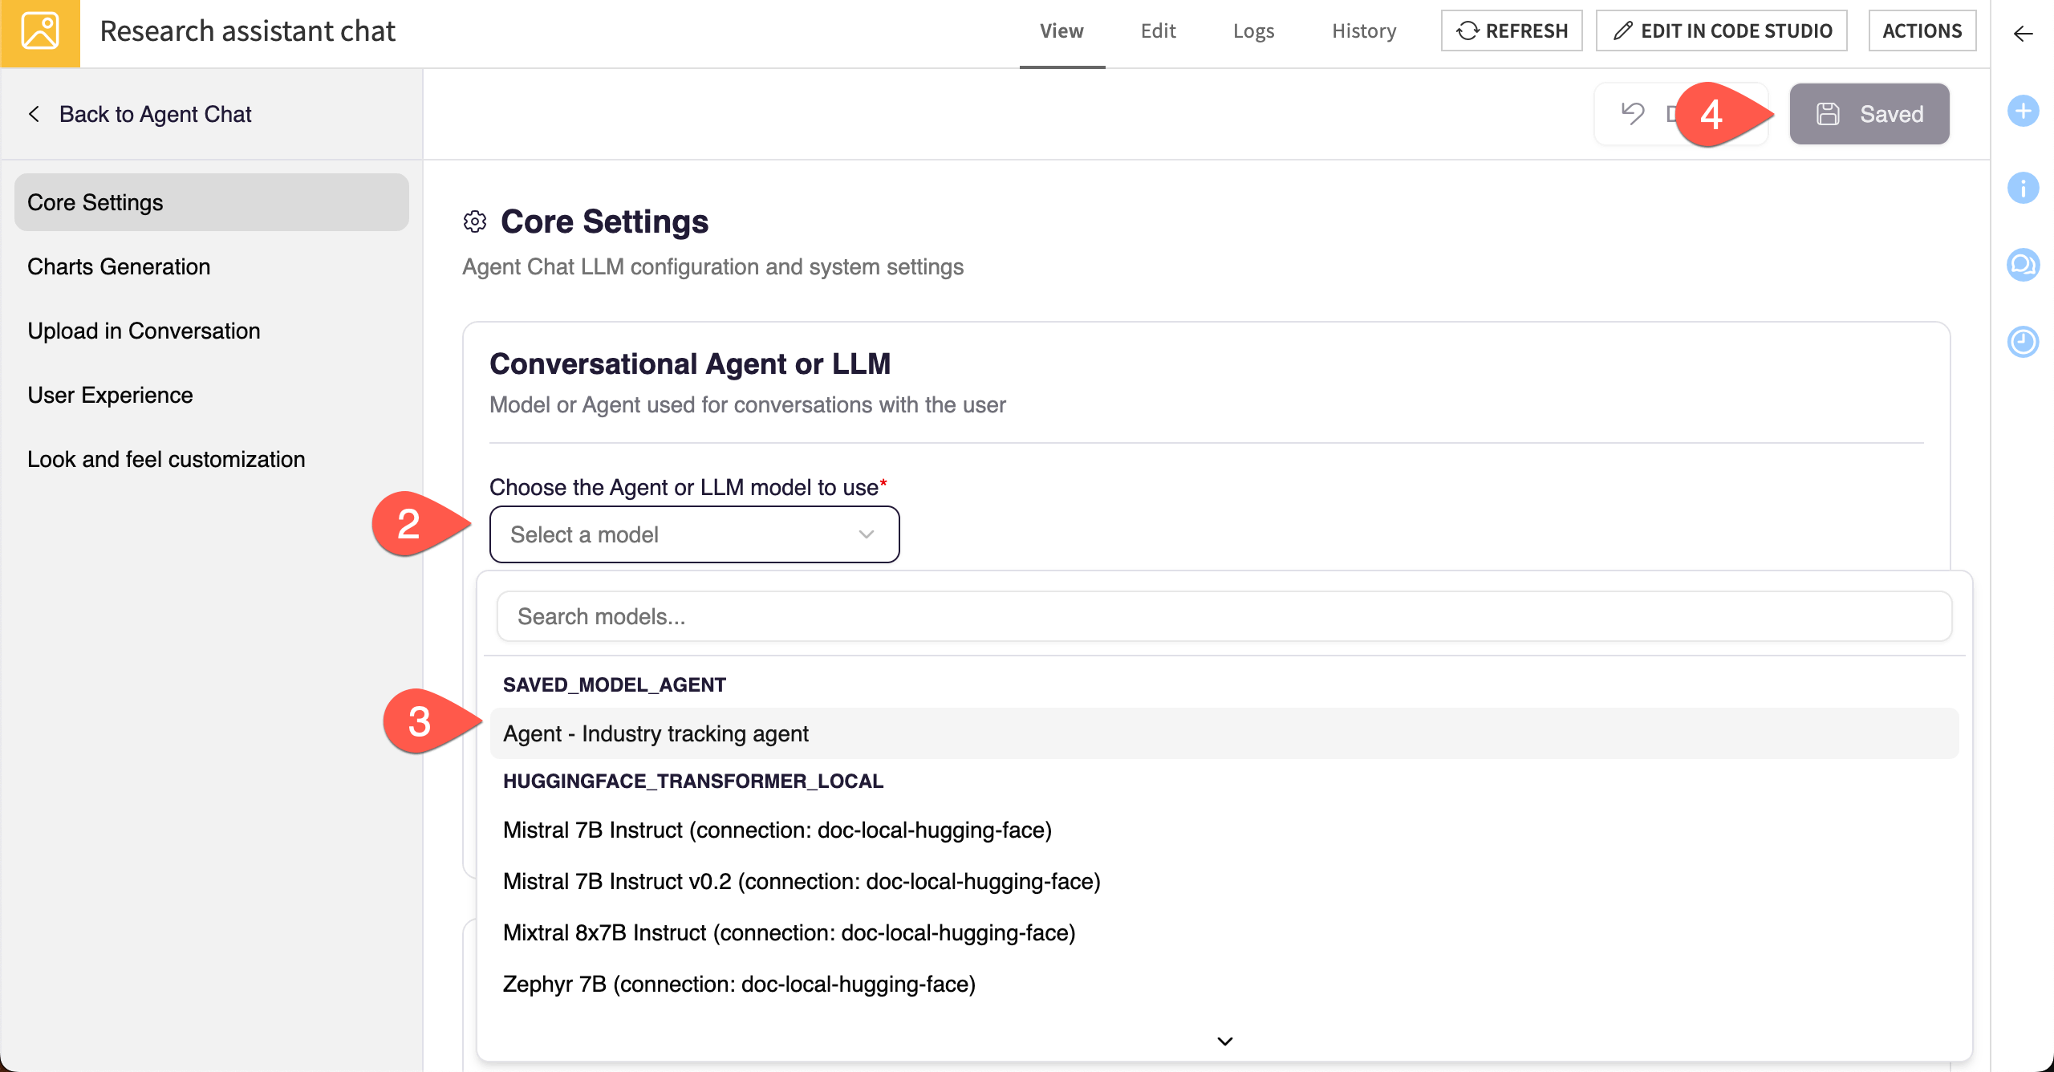Click the Research assistant chat title

(247, 31)
